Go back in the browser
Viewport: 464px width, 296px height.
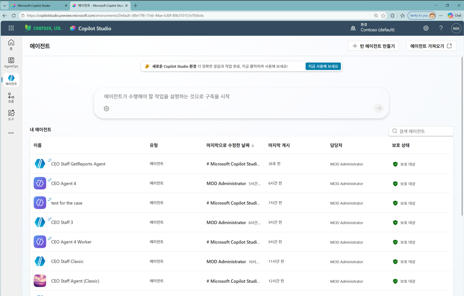point(5,16)
